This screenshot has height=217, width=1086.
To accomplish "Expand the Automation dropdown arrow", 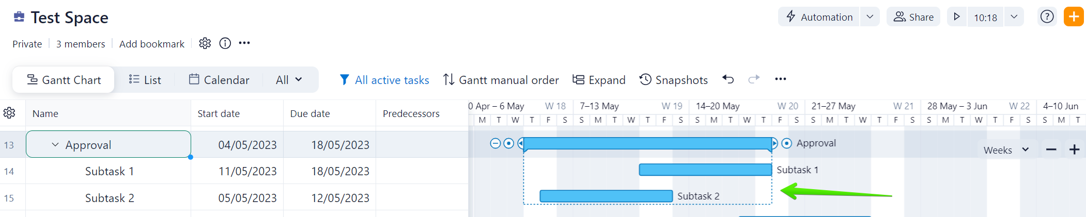I will pos(870,17).
